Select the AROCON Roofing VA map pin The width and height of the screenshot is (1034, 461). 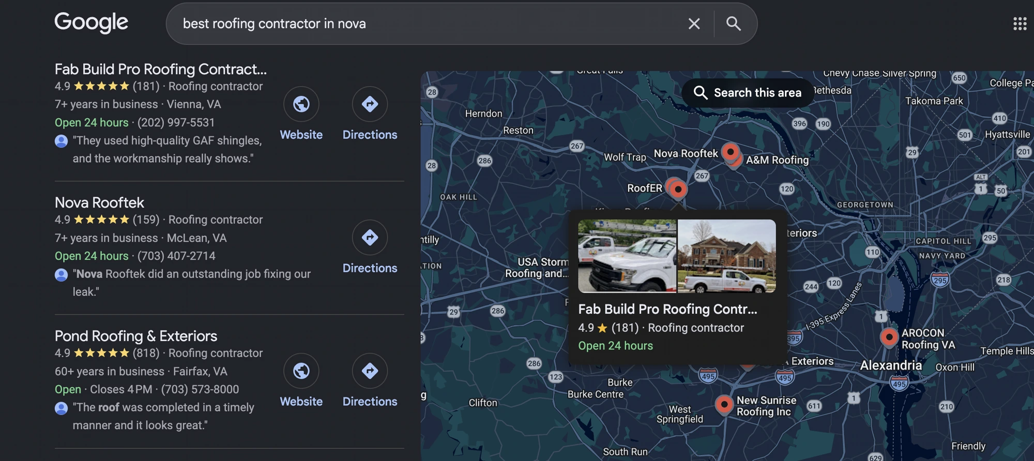[x=889, y=338]
